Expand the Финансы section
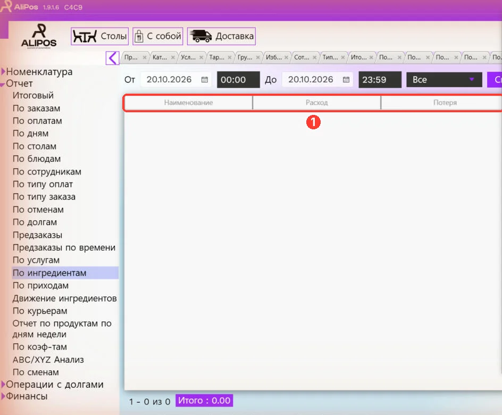The width and height of the screenshot is (502, 415). pyautogui.click(x=3, y=396)
